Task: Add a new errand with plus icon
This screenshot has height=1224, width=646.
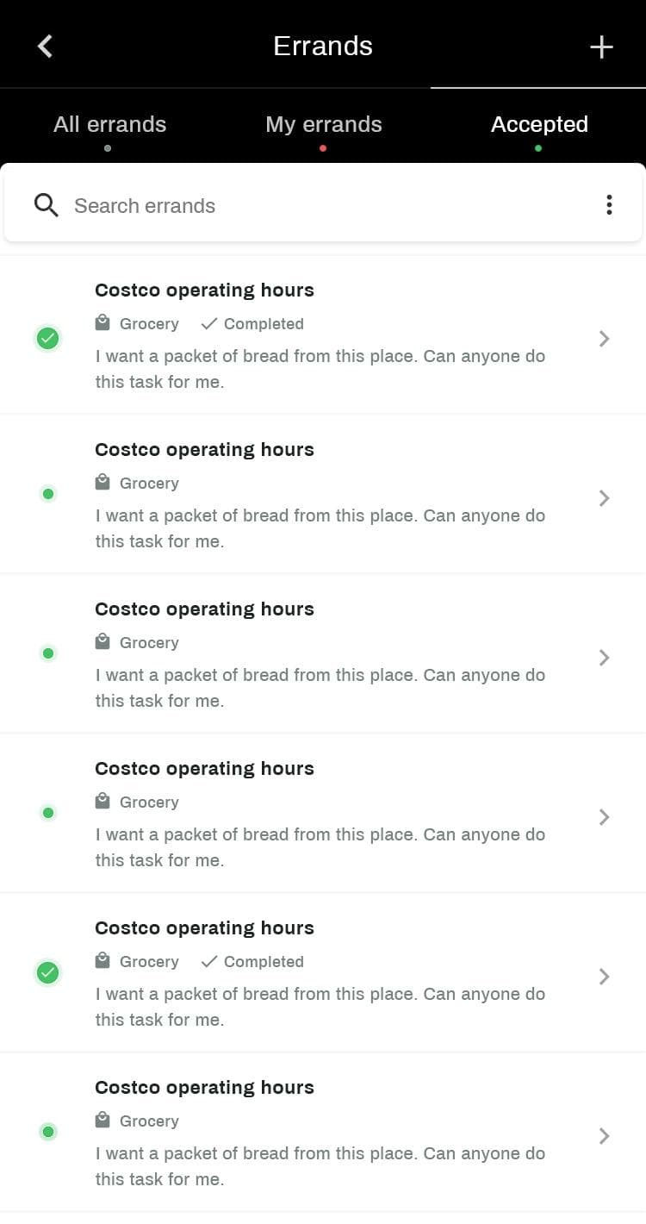Action: coord(601,47)
